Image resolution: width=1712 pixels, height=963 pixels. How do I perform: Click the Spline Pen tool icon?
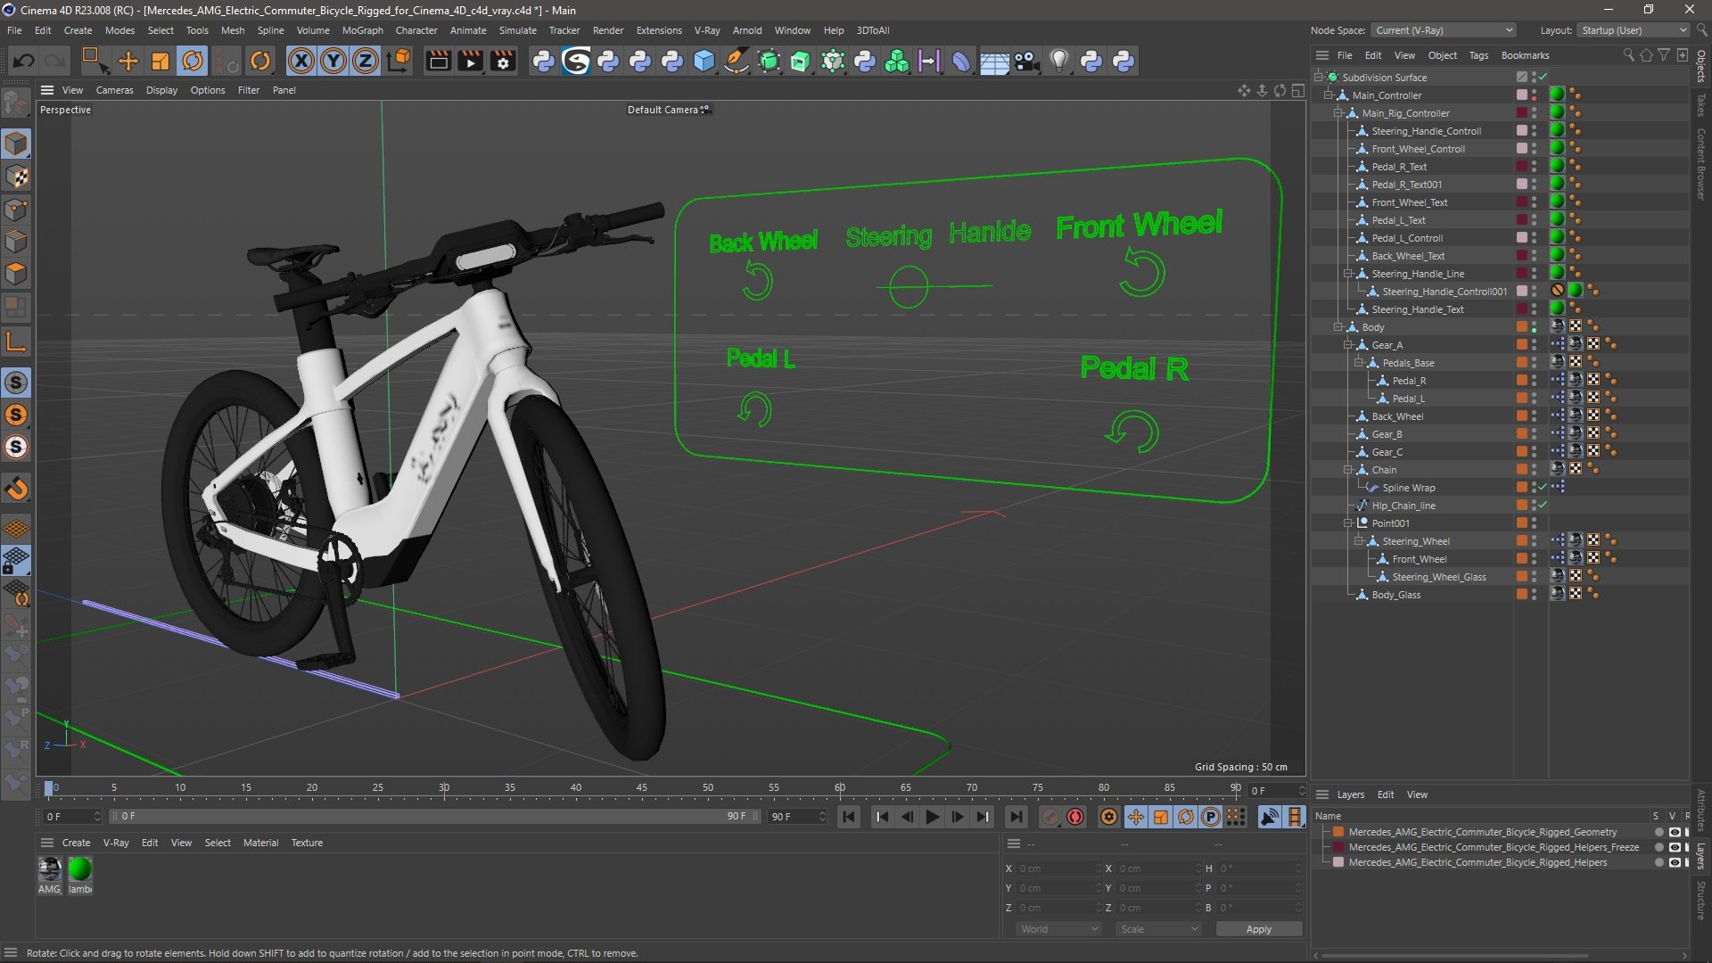(x=737, y=61)
